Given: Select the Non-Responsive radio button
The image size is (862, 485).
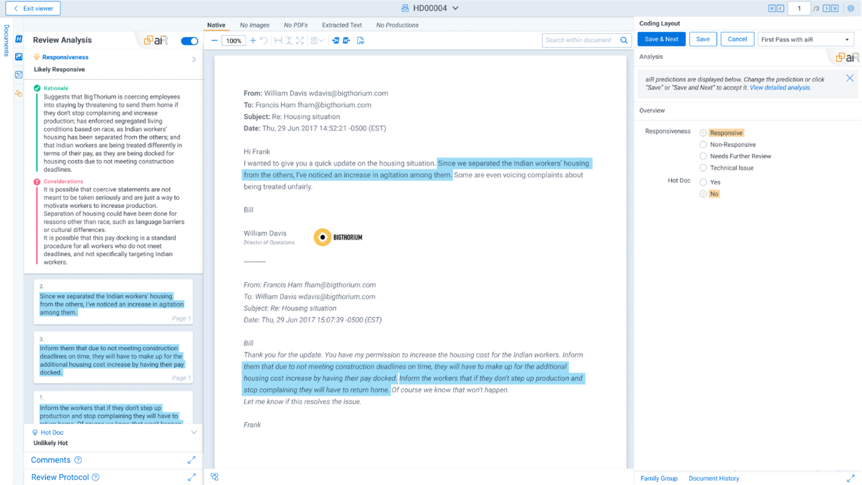Looking at the screenshot, I should pos(703,144).
